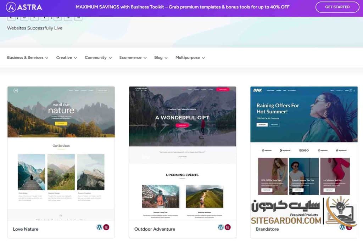Click the Get Started button
This screenshot has width=363, height=242.
(x=337, y=7)
